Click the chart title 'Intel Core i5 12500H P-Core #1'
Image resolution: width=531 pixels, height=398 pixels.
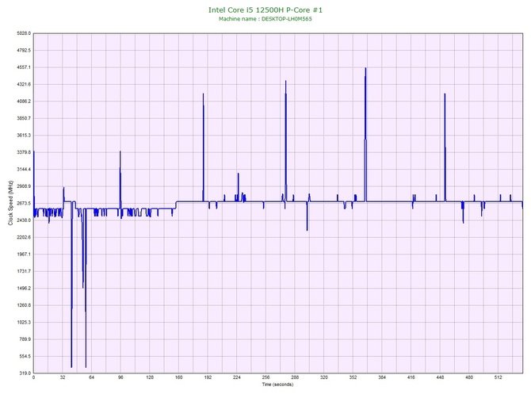[265, 10]
